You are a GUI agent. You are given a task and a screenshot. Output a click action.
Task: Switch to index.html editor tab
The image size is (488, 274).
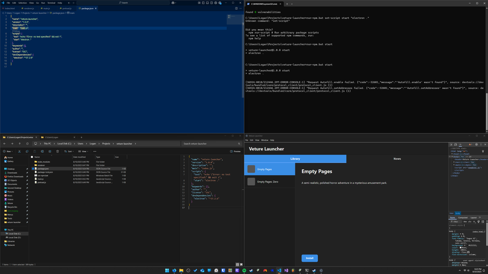(x=9, y=8)
